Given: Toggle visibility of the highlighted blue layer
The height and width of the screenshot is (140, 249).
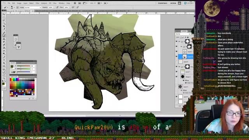Looking at the screenshot, I should click(x=177, y=56).
